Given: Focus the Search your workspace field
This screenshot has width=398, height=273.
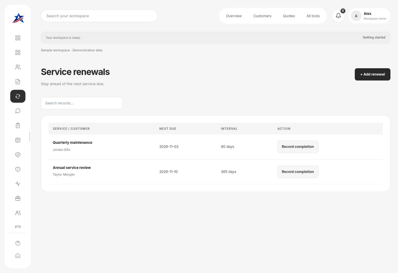Looking at the screenshot, I should coord(99,16).
